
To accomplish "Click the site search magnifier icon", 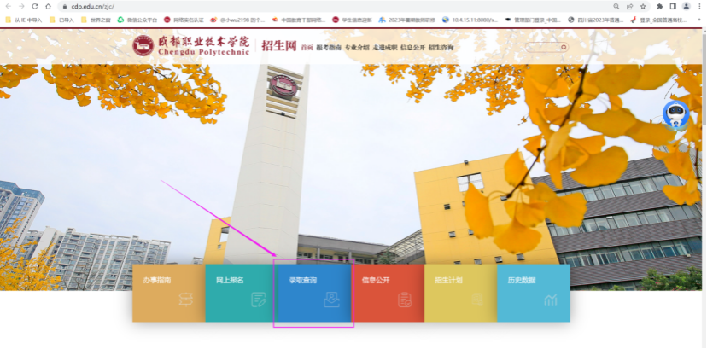I will [x=564, y=47].
